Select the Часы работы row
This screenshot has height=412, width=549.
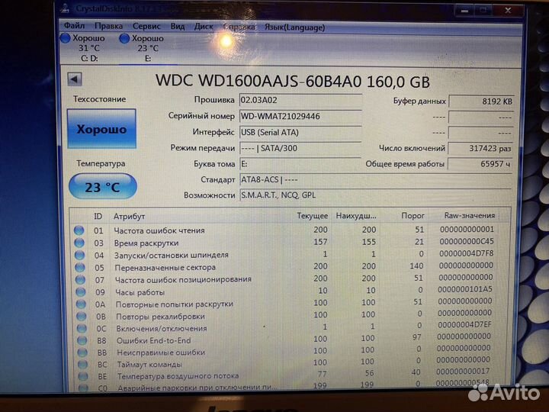point(287,291)
